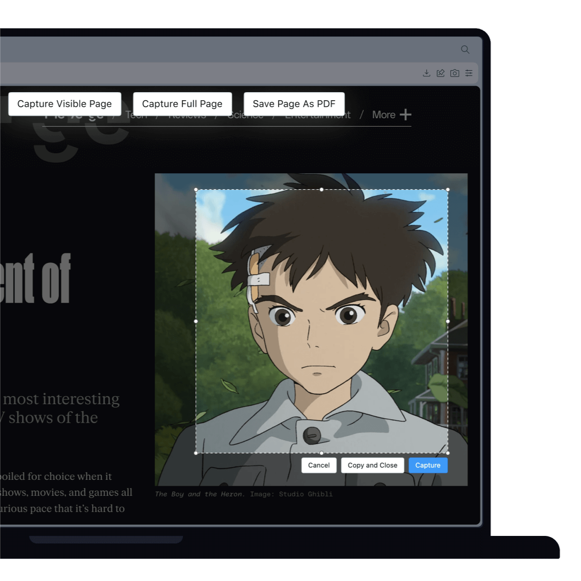Viewport: 581px width, 581px height.
Task: Click Copy and Close
Action: (372, 465)
